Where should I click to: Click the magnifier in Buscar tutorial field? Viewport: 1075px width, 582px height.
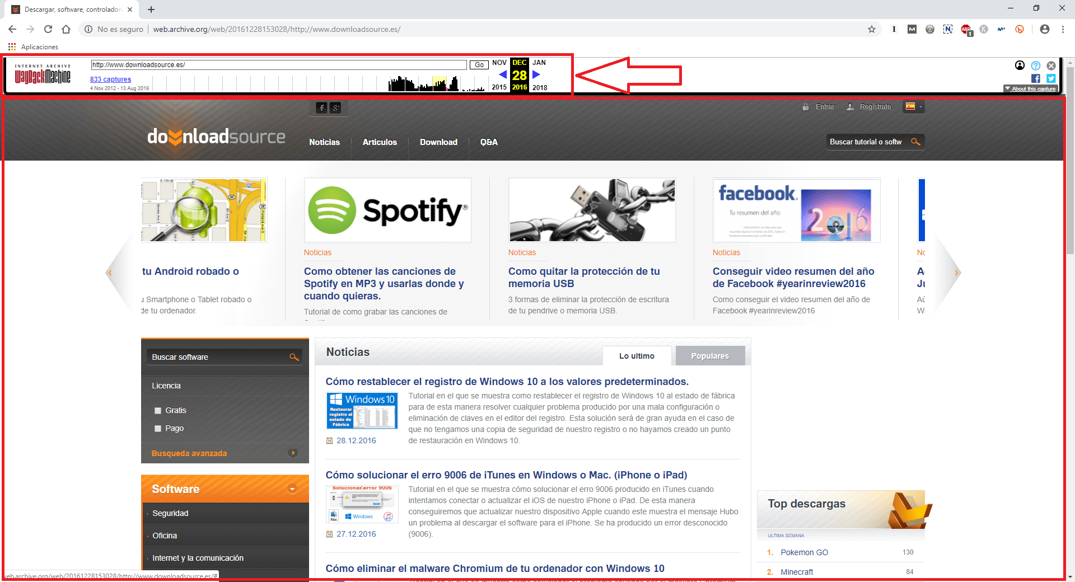click(915, 142)
